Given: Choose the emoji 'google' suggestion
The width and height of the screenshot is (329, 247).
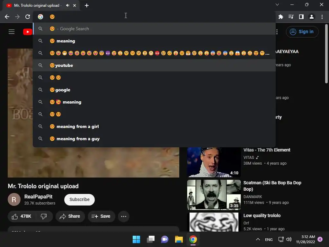Looking at the screenshot, I should click(154, 90).
